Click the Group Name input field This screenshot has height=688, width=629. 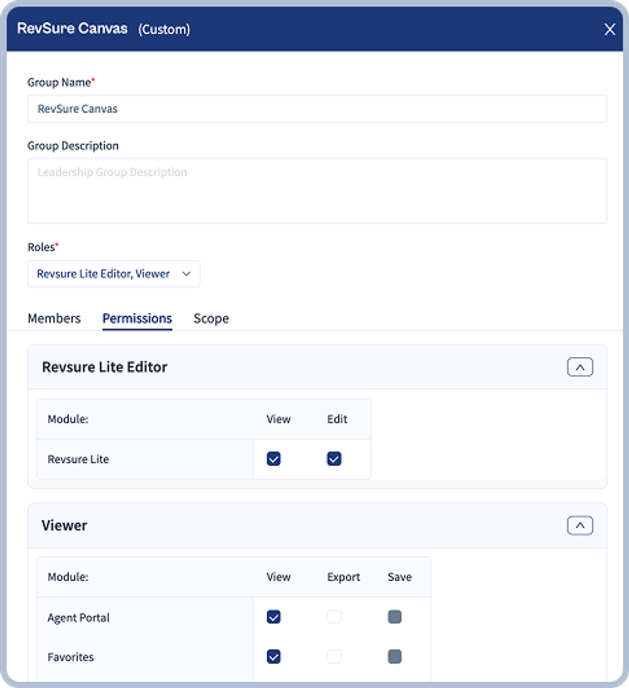[317, 109]
